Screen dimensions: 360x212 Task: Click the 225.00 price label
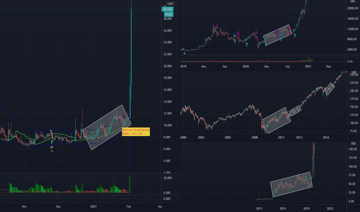coord(354,83)
